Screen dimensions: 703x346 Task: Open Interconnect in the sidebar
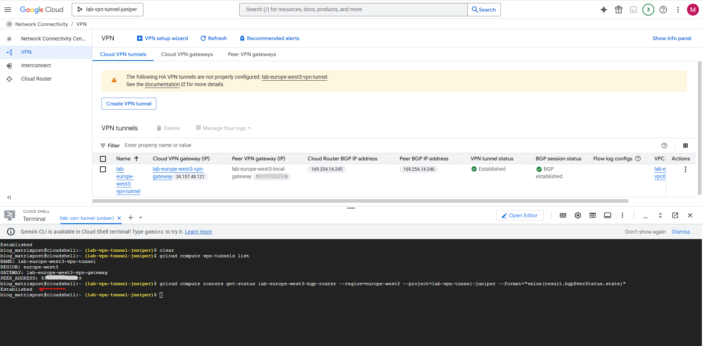point(46,65)
